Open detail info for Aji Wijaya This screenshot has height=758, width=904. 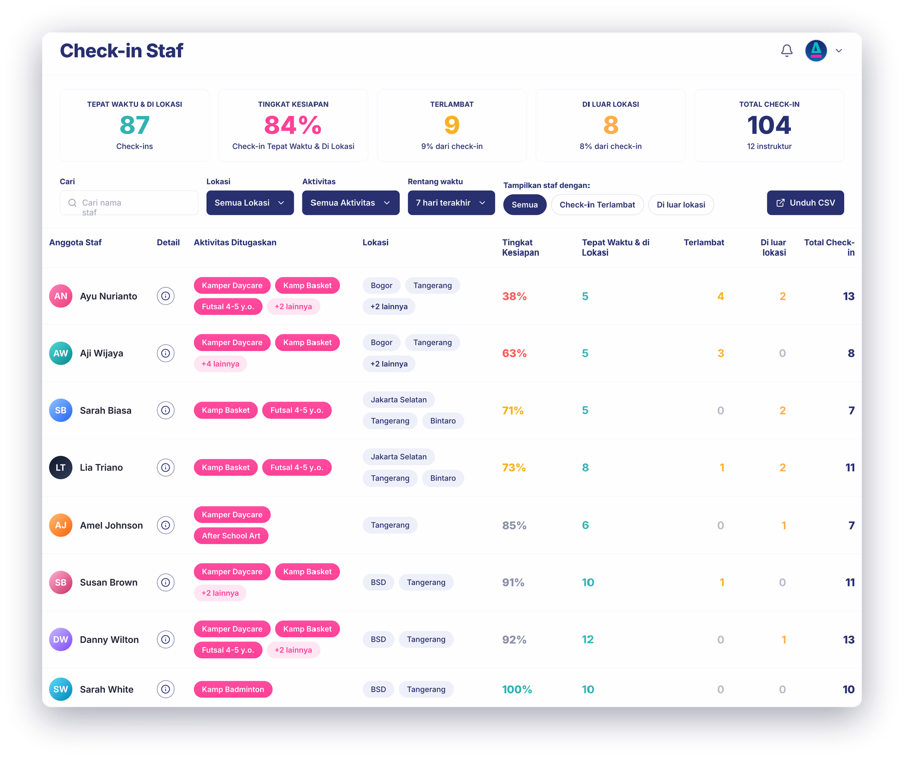point(166,353)
